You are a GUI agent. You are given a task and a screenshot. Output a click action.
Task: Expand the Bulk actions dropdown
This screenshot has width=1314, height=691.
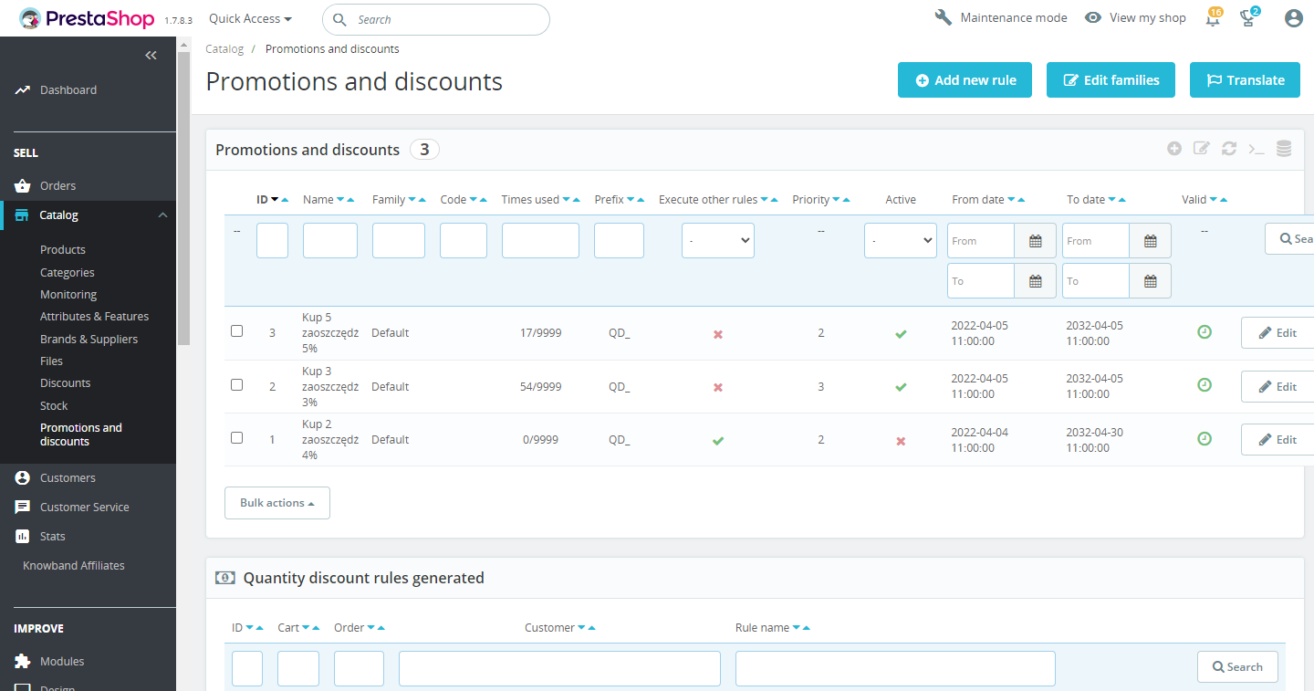[x=277, y=503]
